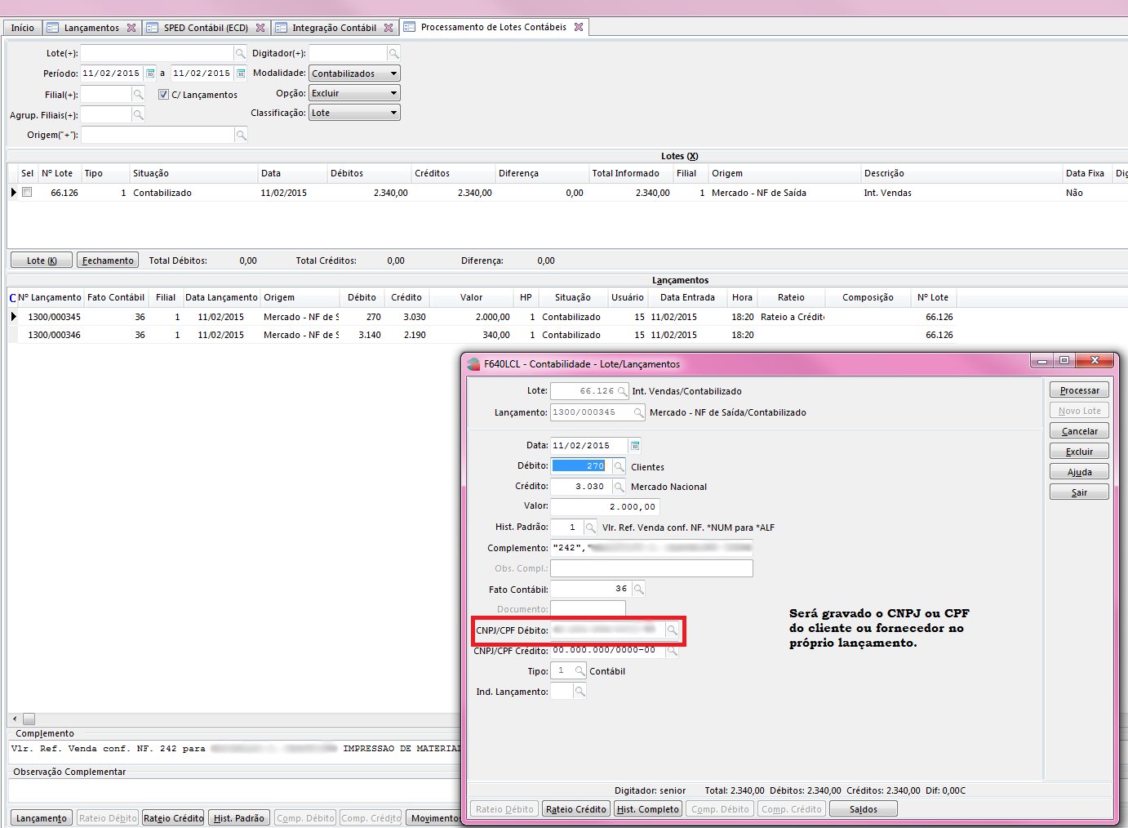This screenshot has height=828, width=1128.
Task: Search Débito account magnifier
Action: point(620,467)
